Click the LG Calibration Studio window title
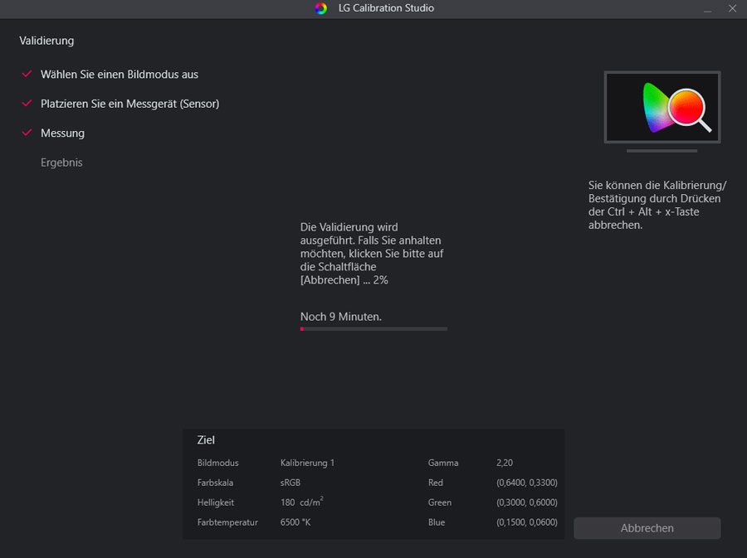This screenshot has height=558, width=747. click(386, 8)
